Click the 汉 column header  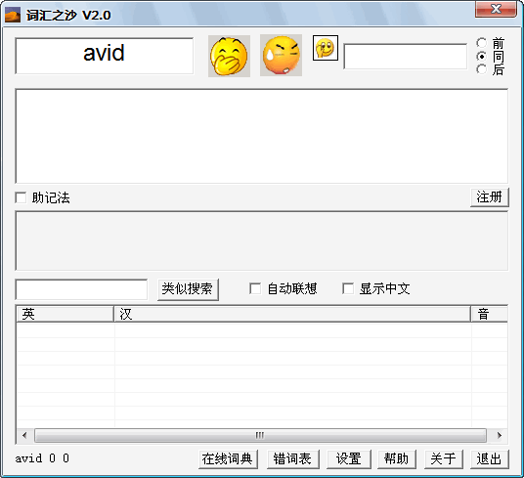[292, 314]
